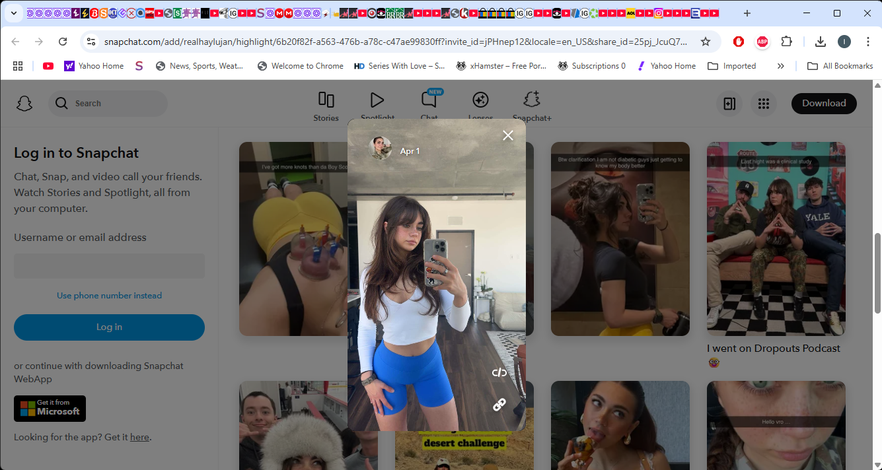
Task: Open the Extensions puzzle menu
Action: coord(786,42)
